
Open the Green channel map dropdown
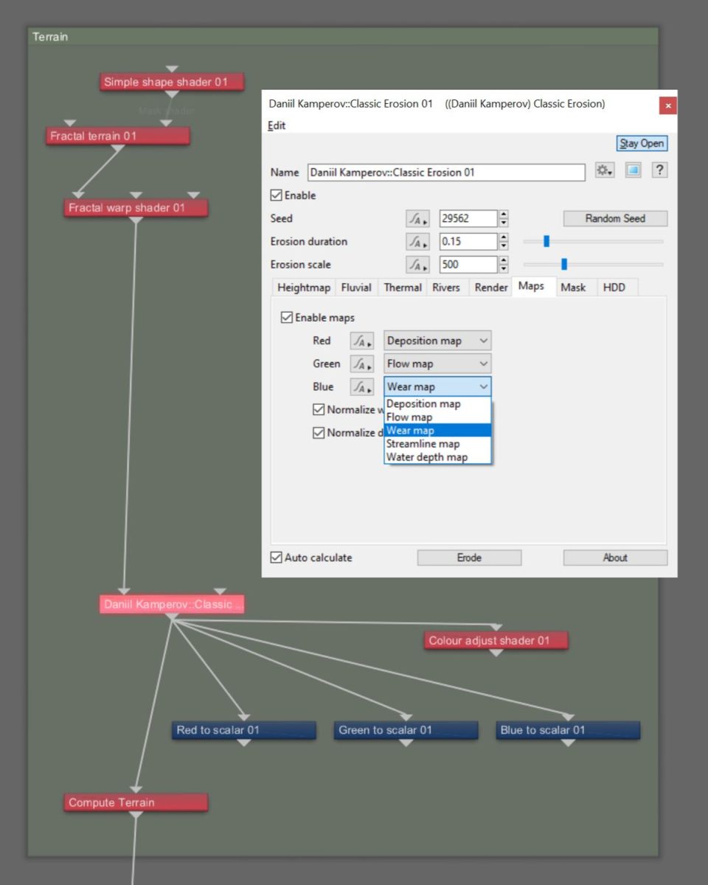click(x=437, y=364)
